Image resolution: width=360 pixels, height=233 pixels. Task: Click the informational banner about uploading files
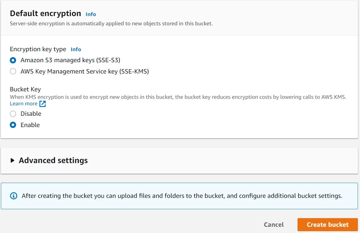(x=180, y=196)
